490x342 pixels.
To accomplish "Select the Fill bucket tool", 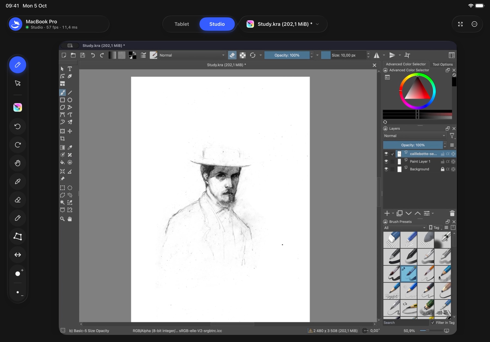I will point(62,162).
